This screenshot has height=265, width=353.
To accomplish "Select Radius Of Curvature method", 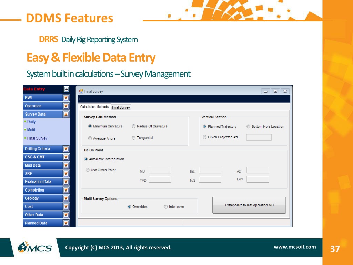I will 134,126.
